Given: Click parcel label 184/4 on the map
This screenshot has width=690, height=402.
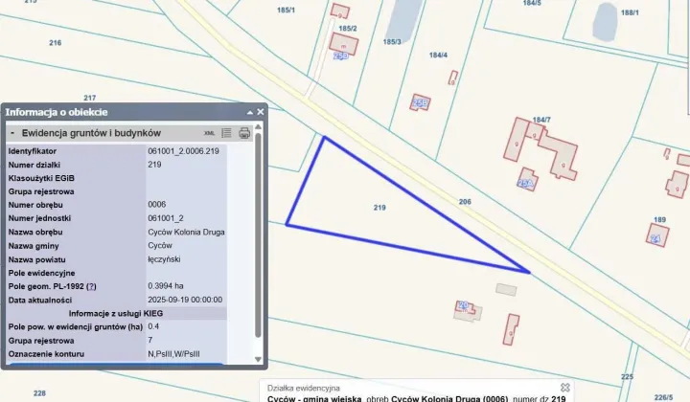Looking at the screenshot, I should point(438,55).
